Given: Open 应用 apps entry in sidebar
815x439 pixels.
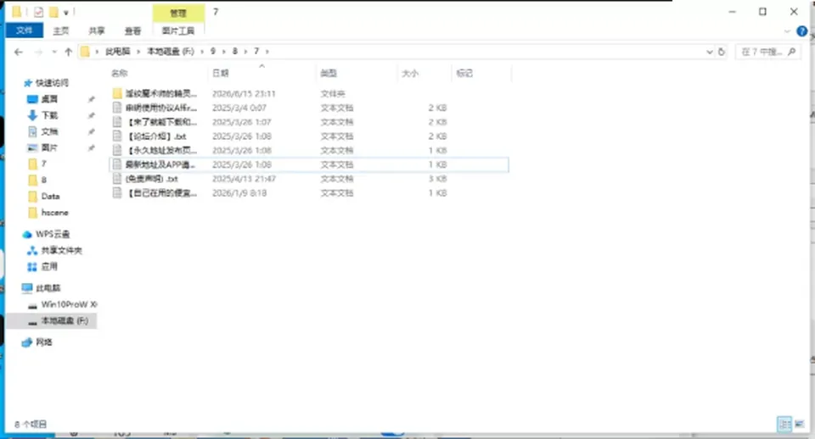Looking at the screenshot, I should coord(49,267).
